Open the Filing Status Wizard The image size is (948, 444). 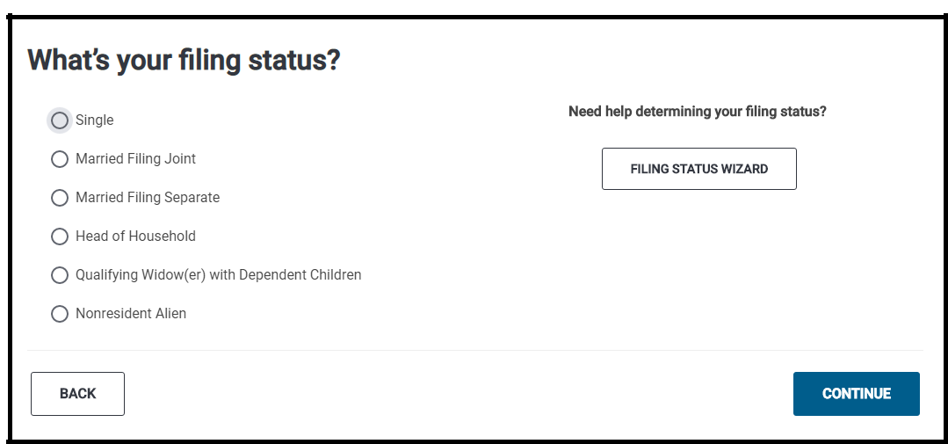[698, 169]
